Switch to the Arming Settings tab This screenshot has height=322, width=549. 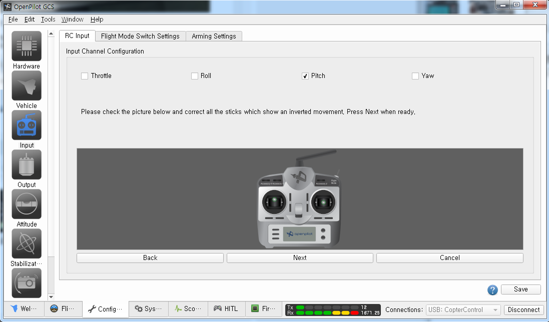click(x=214, y=36)
